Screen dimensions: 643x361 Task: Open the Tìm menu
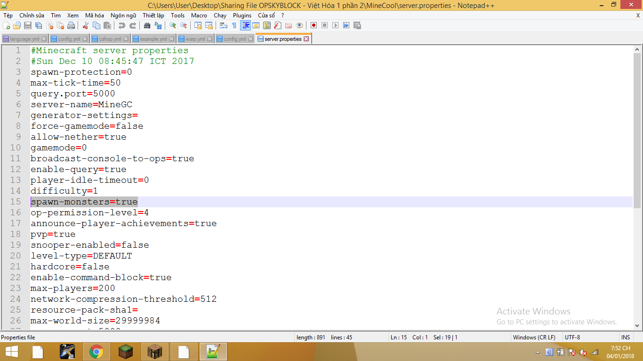[56, 16]
